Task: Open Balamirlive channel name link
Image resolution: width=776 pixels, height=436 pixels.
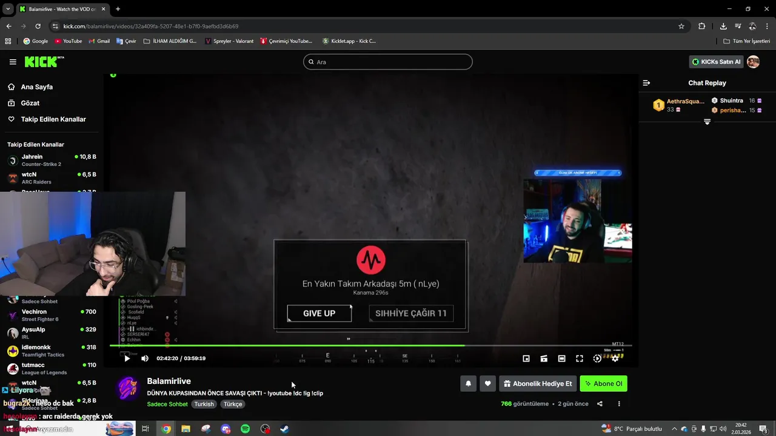Action: click(x=169, y=381)
